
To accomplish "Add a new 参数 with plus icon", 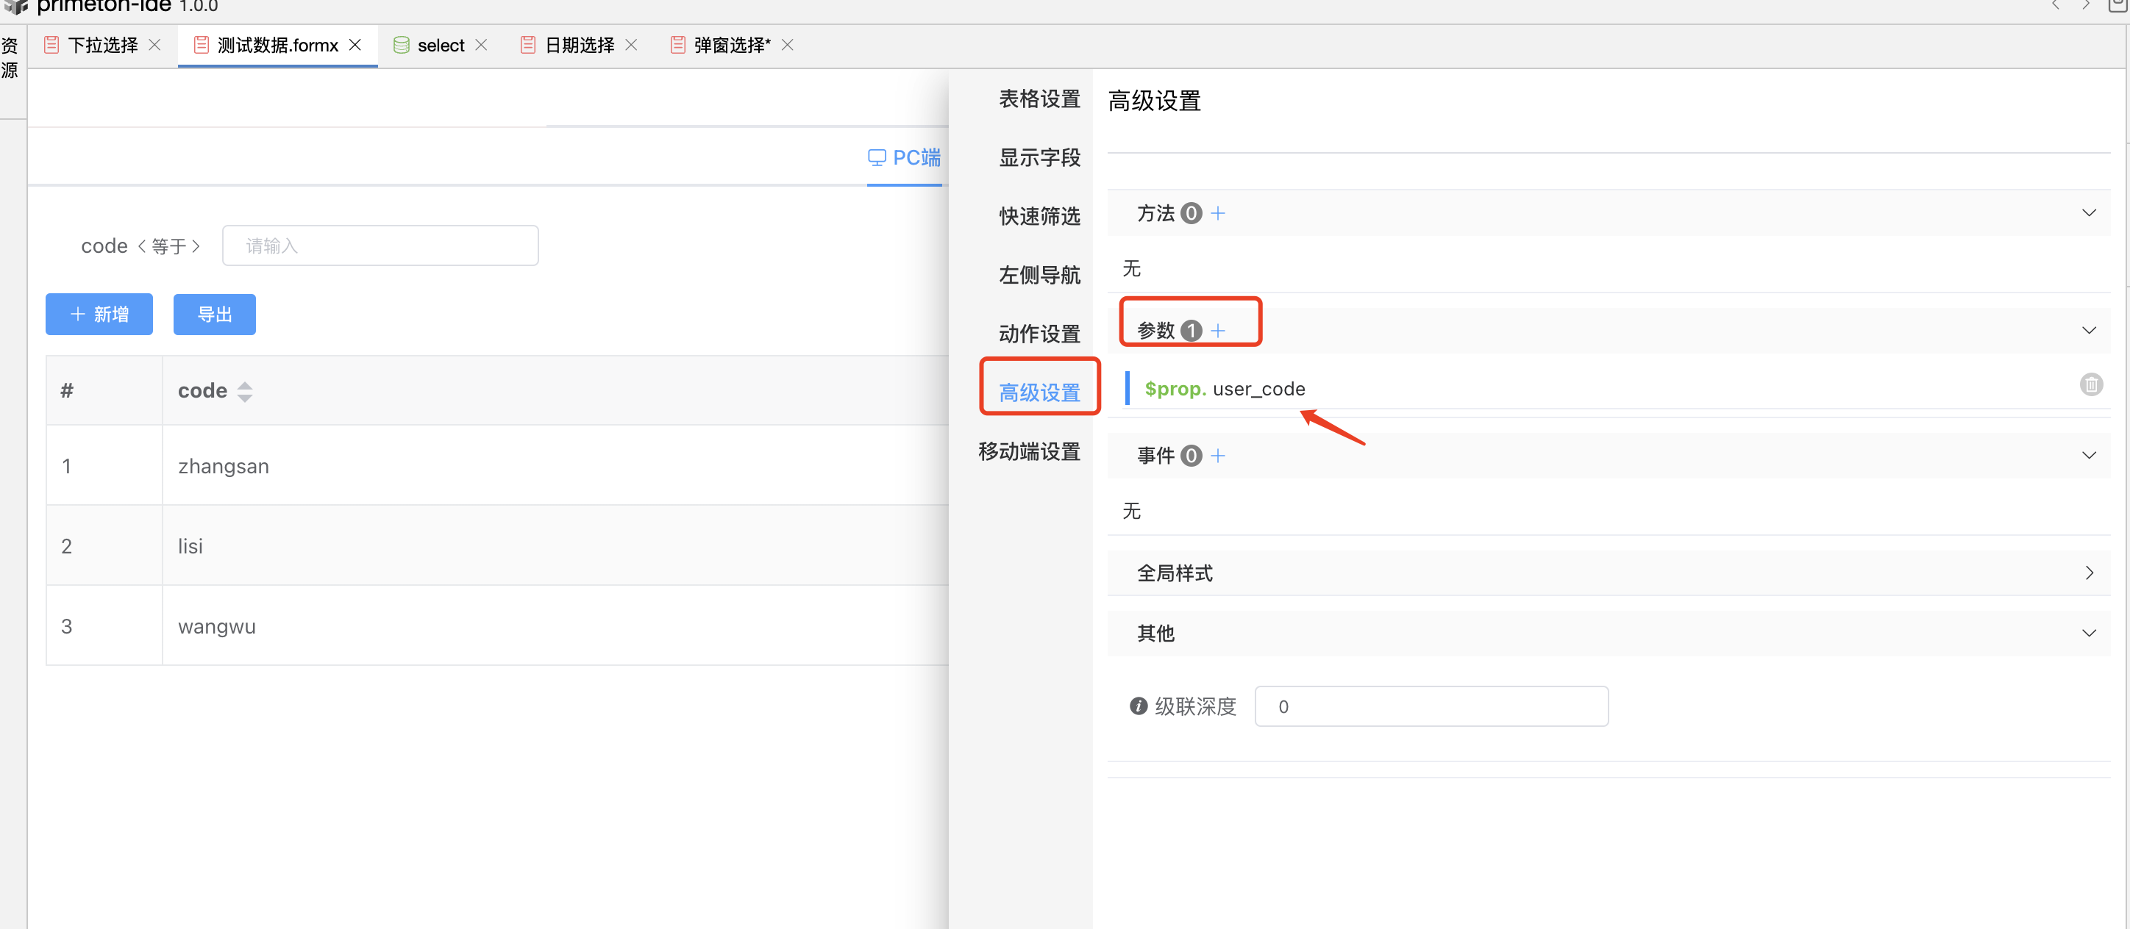I will [x=1217, y=331].
